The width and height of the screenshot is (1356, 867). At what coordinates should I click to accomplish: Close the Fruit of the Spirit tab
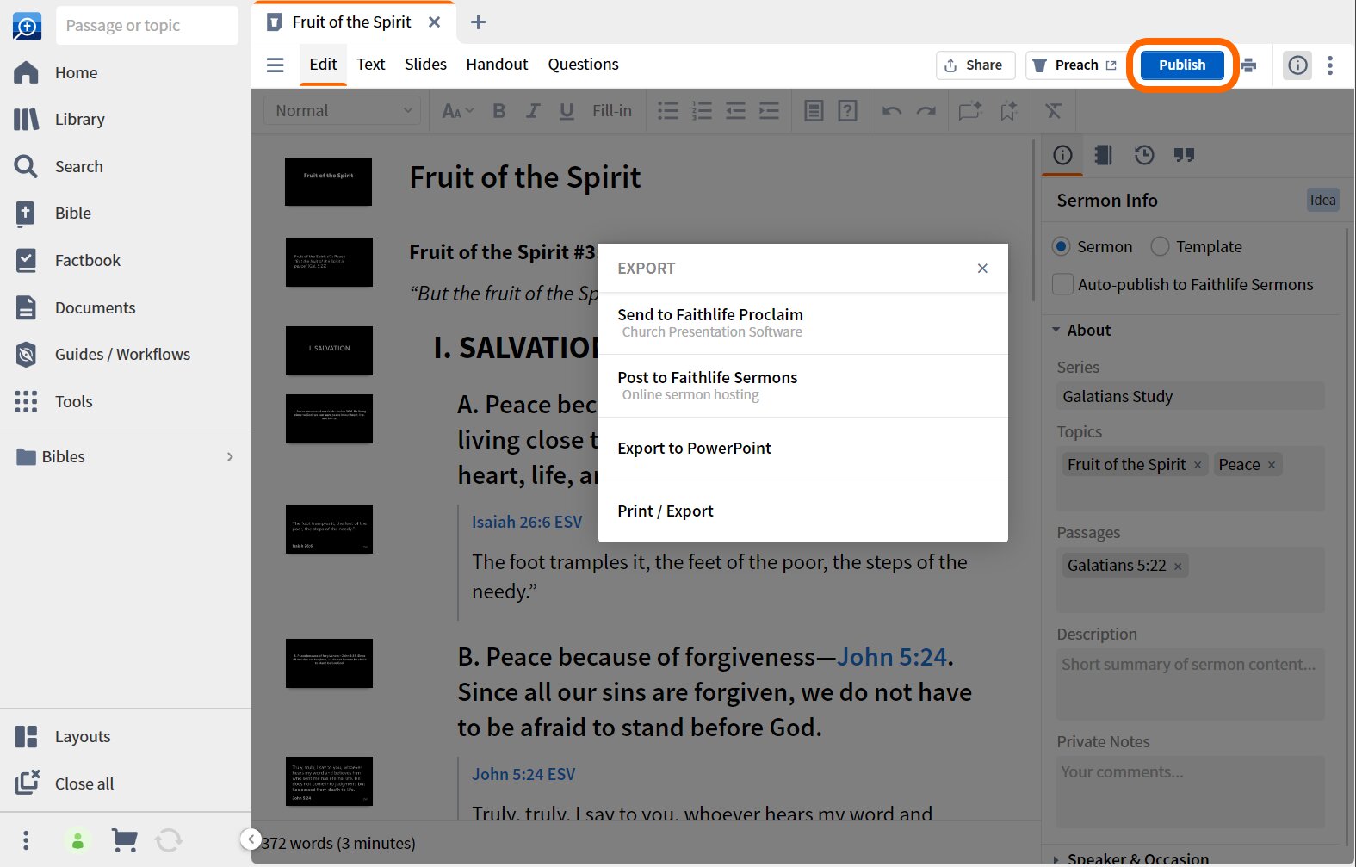click(435, 22)
